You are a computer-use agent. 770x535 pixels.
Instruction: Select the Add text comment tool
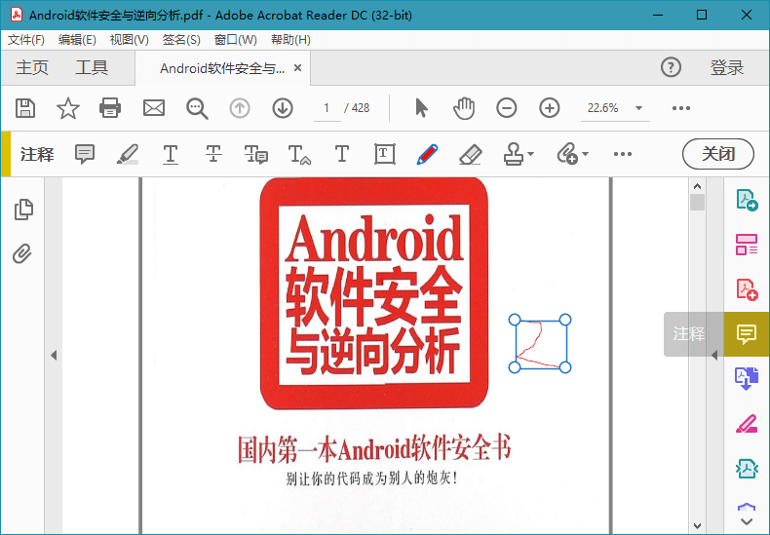(342, 154)
